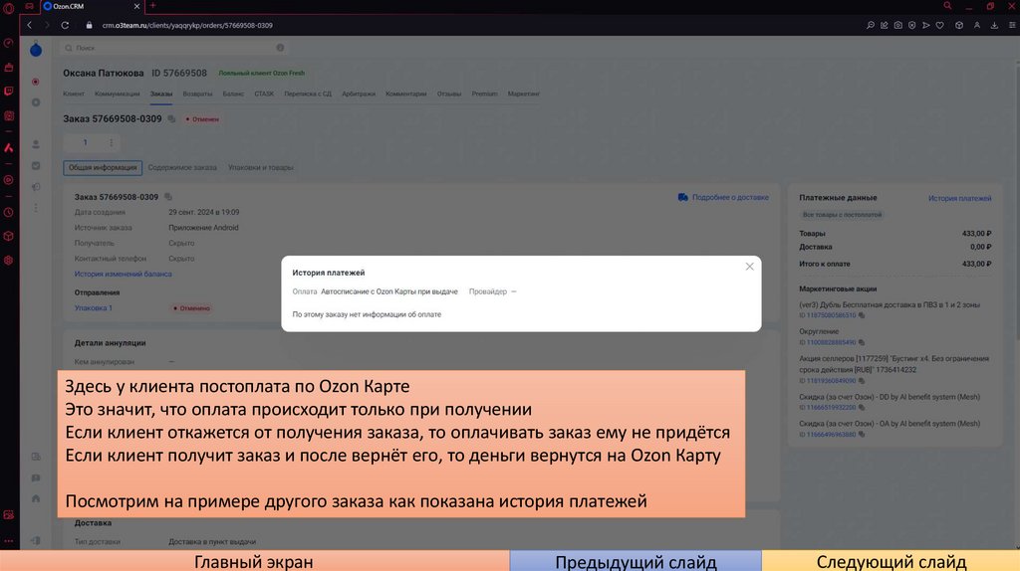Screen dimensions: 1020x571
Task: Open the Упаковка 1 link
Action: (93, 308)
